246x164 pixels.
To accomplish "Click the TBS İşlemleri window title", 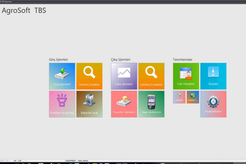I will tap(6, 2).
